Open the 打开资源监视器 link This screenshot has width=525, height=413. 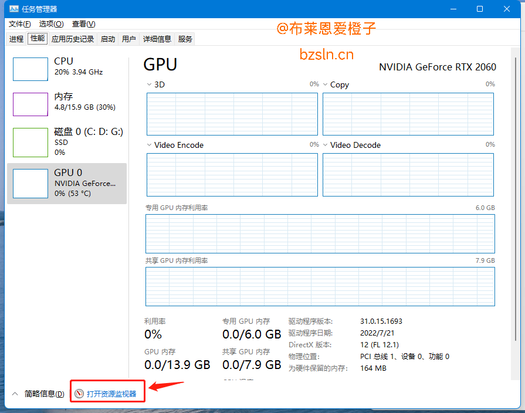pos(111,394)
